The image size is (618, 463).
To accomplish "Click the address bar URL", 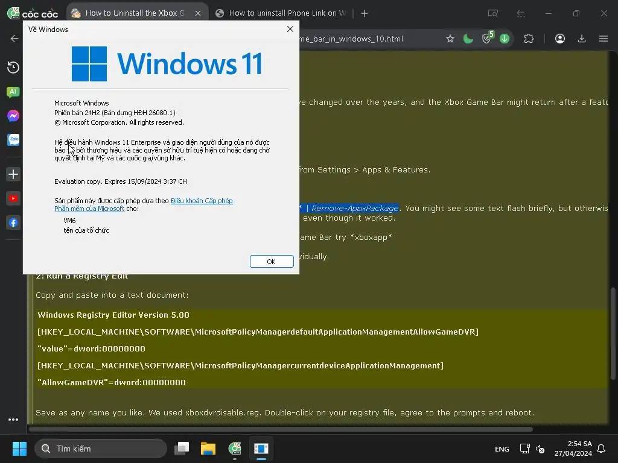I will point(351,39).
